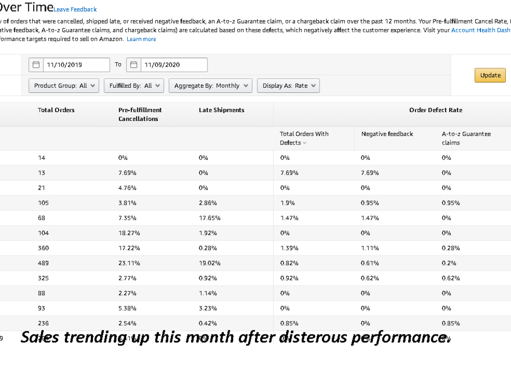Open the Fulfilled By dropdown
This screenshot has width=511, height=383.
click(134, 86)
